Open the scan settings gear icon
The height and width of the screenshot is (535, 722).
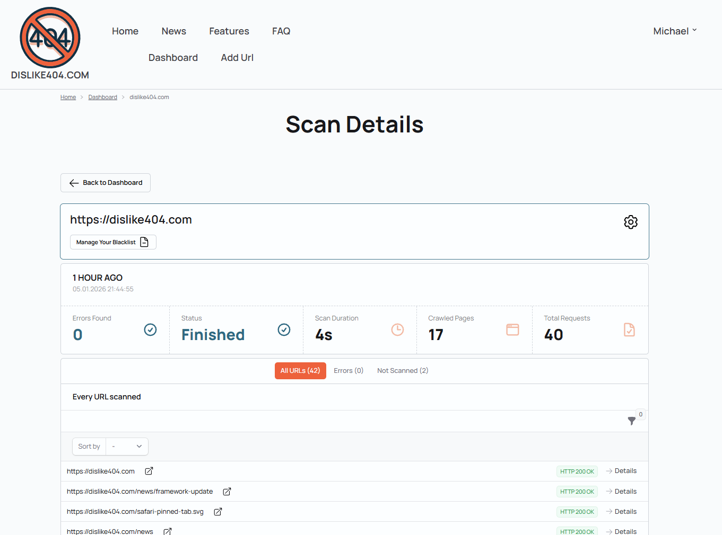630,222
